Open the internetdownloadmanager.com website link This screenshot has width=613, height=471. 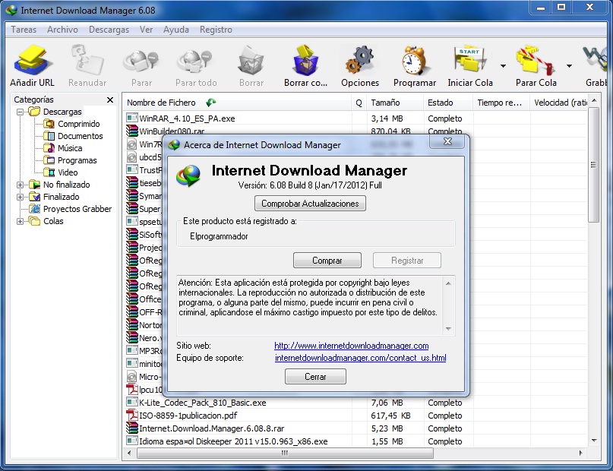352,346
